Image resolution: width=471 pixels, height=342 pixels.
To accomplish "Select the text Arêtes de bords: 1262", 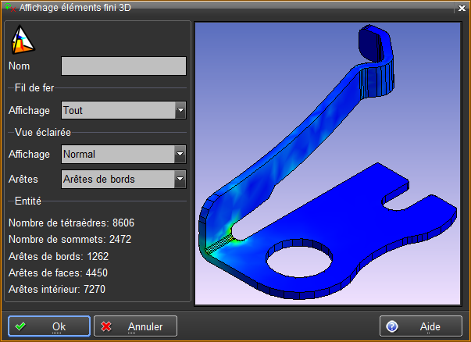I will (59, 256).
